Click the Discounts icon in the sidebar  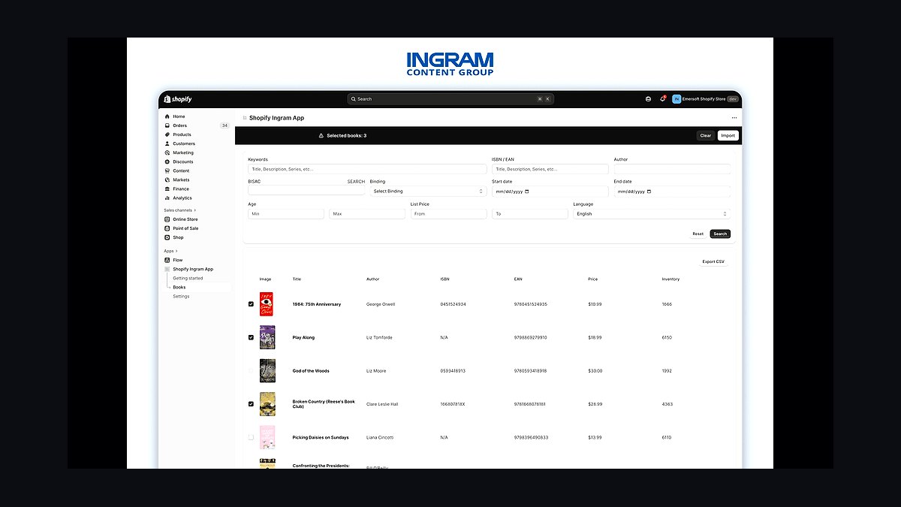click(167, 161)
